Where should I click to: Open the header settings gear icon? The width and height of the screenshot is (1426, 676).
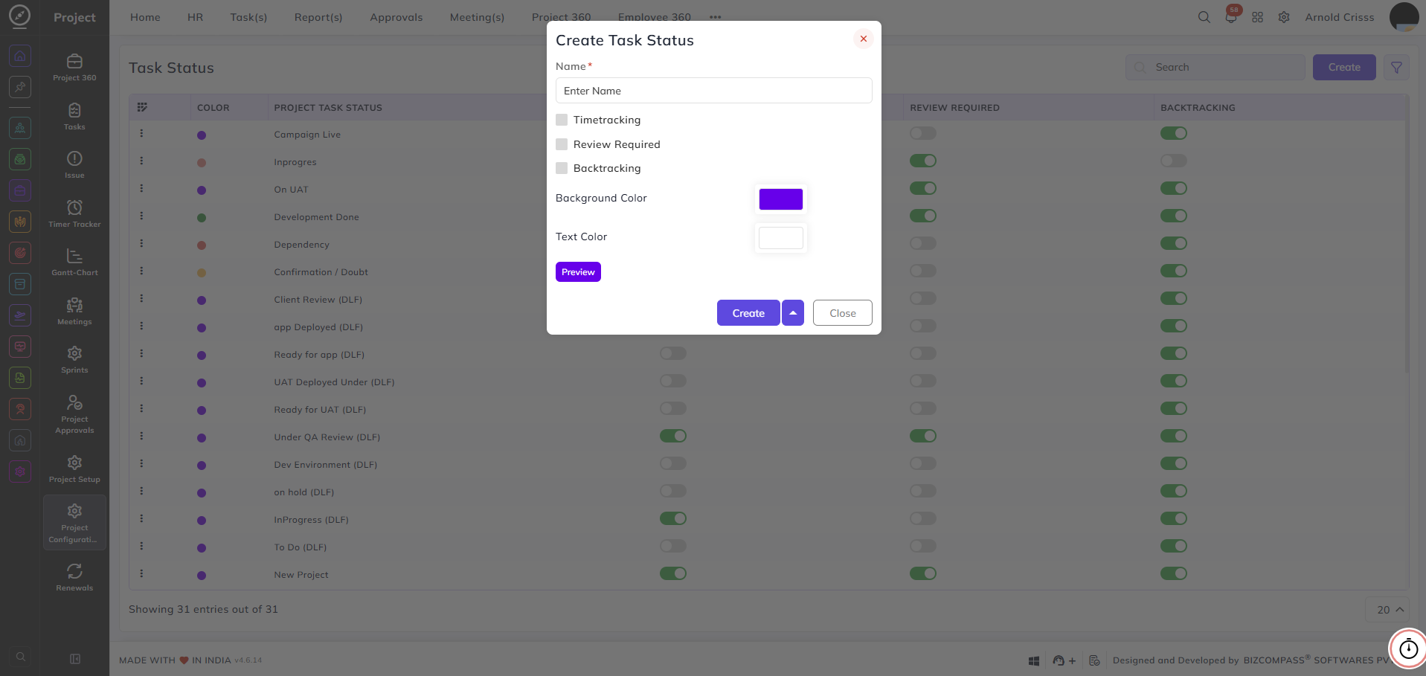point(1284,17)
